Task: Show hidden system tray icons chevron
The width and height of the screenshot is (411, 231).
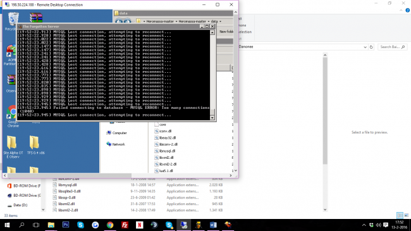Action: tap(364, 225)
